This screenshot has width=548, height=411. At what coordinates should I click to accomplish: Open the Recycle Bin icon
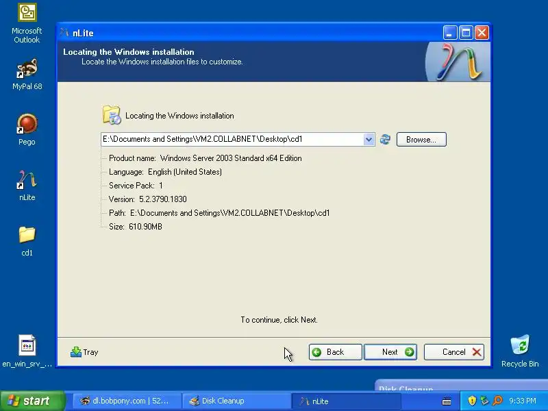pos(520,351)
